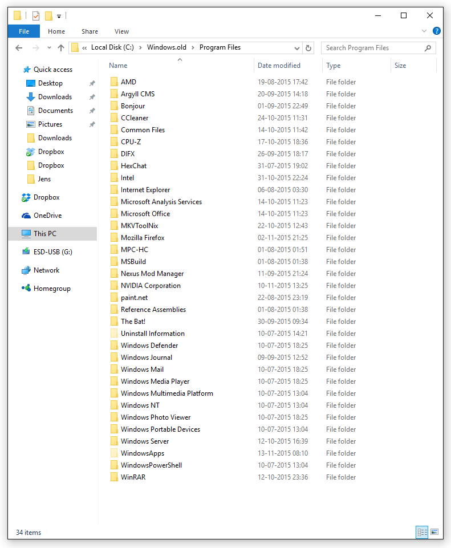Click the MPC-HC folder icon
Screen dimensions: 451x548
pyautogui.click(x=114, y=250)
